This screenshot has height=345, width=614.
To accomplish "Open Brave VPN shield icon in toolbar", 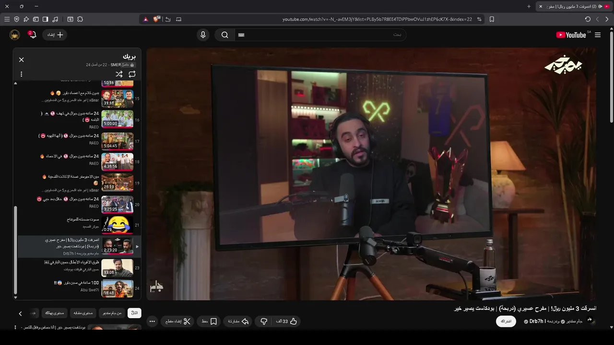I will [x=16, y=19].
